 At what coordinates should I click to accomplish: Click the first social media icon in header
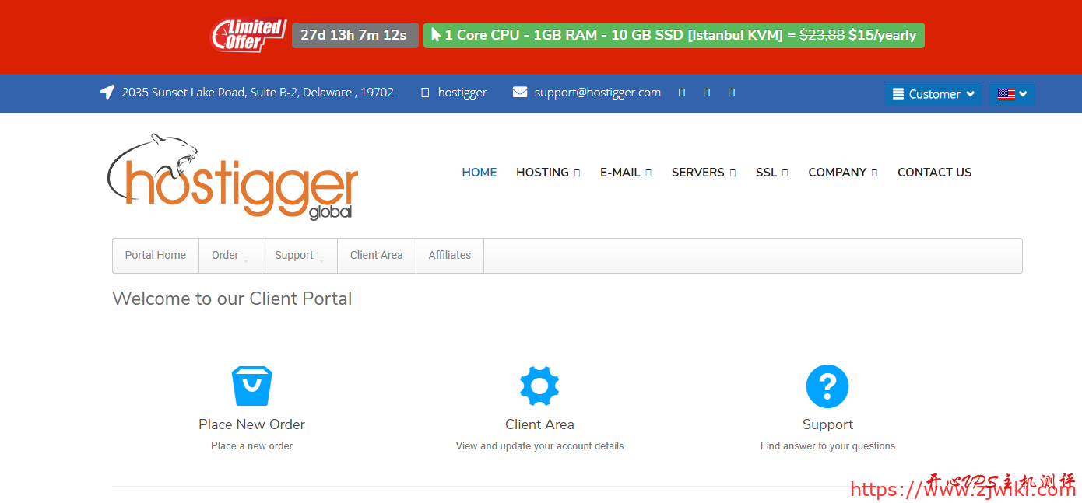tap(681, 92)
